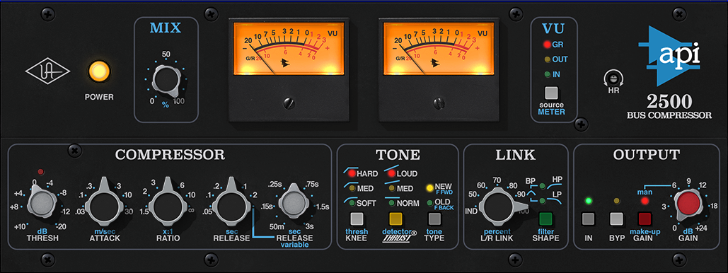The width and height of the screenshot is (728, 273).
Task: Select the LOUD thrust LED indicator
Action: pos(393,174)
